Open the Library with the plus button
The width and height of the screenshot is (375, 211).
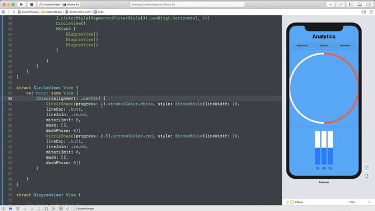(330, 5)
